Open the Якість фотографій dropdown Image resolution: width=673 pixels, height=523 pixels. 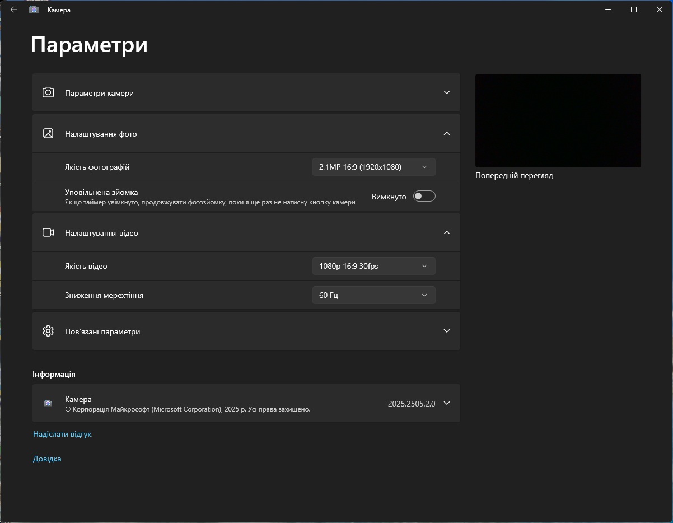[x=373, y=167]
